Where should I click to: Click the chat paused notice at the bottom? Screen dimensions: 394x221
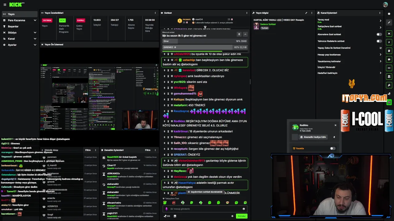click(205, 192)
